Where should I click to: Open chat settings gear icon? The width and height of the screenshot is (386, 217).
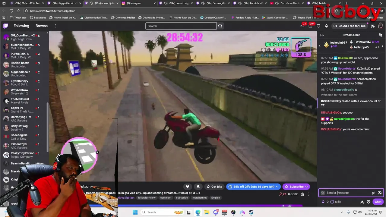(x=369, y=202)
